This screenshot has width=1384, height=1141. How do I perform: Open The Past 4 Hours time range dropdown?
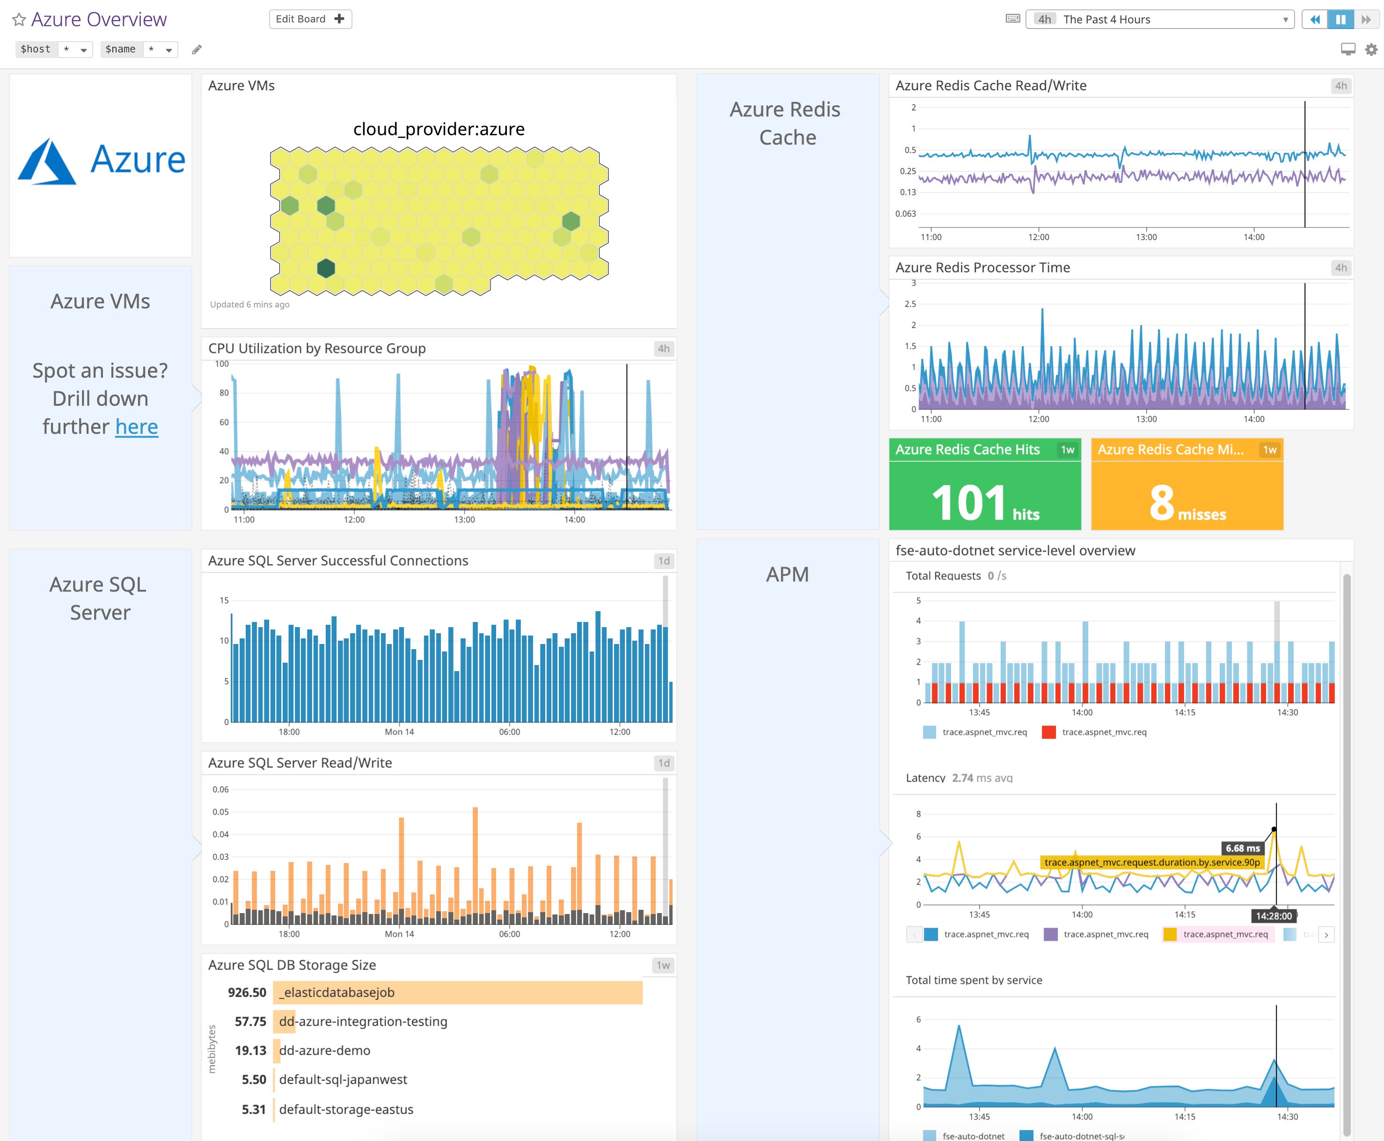[x=1160, y=19]
